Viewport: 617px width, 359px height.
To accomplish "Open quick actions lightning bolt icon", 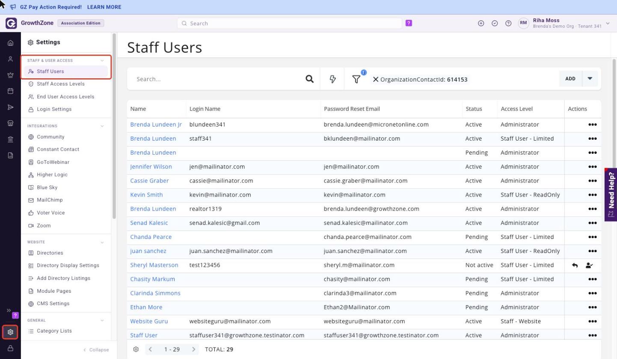I will coord(332,79).
